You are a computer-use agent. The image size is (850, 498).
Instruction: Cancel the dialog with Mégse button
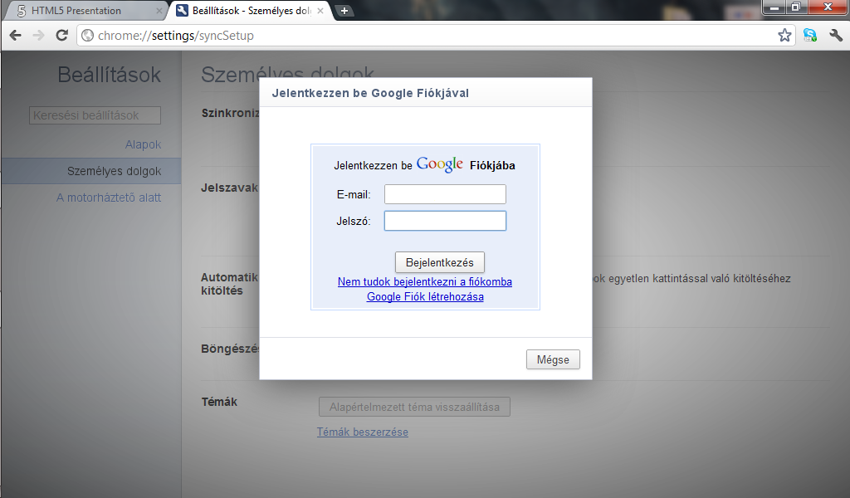[553, 359]
